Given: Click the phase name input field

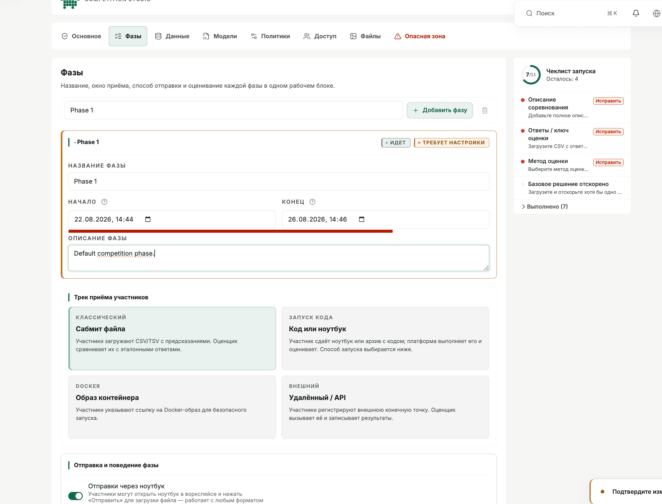Looking at the screenshot, I should [x=279, y=181].
